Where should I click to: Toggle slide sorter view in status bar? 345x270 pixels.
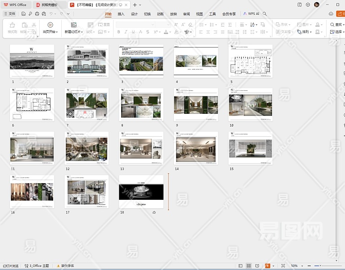[x=250, y=266]
